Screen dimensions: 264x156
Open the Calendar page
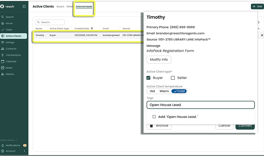(x=11, y=61)
